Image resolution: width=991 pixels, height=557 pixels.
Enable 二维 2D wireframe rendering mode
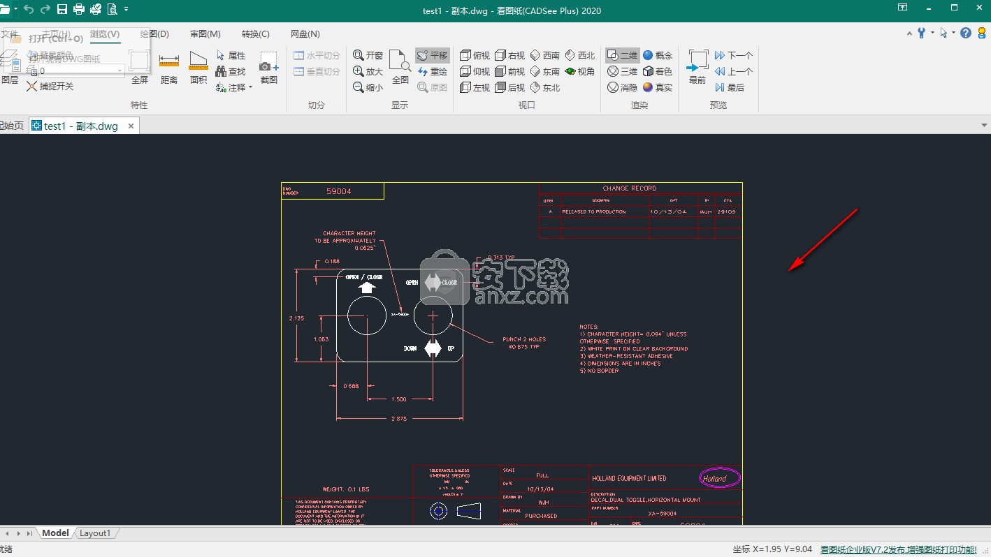click(622, 55)
